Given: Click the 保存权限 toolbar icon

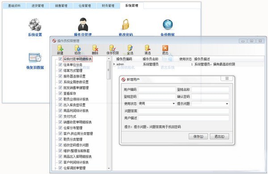Looking at the screenshot, I should (x=113, y=48).
